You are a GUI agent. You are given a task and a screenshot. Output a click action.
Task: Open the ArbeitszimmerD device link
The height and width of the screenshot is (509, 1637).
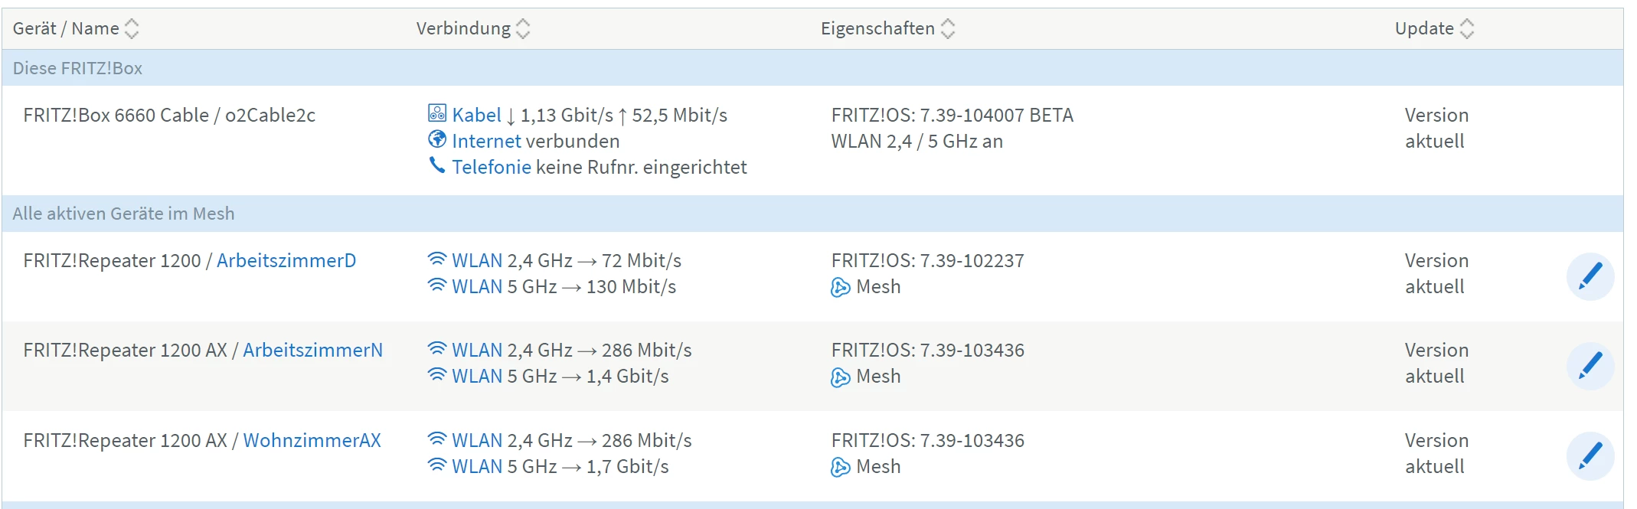click(x=286, y=261)
